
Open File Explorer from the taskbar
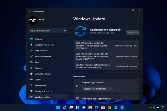pyautogui.click(x=90, y=108)
